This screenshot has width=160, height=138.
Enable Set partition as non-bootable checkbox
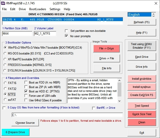click(x=66, y=31)
